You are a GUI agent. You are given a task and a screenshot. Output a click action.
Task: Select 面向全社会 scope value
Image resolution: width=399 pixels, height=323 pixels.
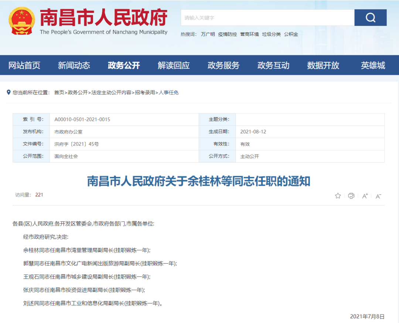tap(66, 156)
